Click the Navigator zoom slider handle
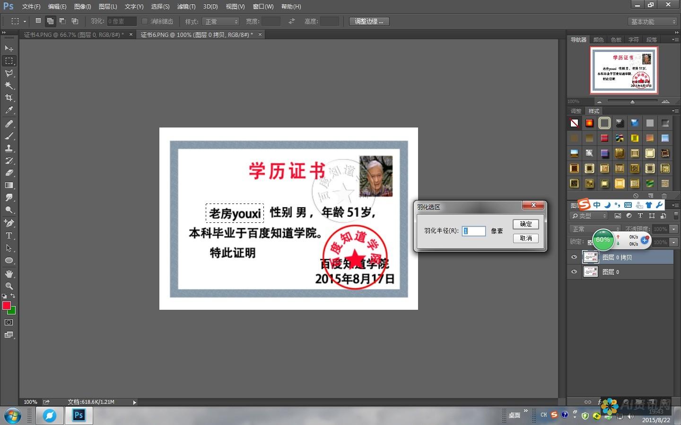Viewport: 681px width, 425px height. pyautogui.click(x=632, y=102)
